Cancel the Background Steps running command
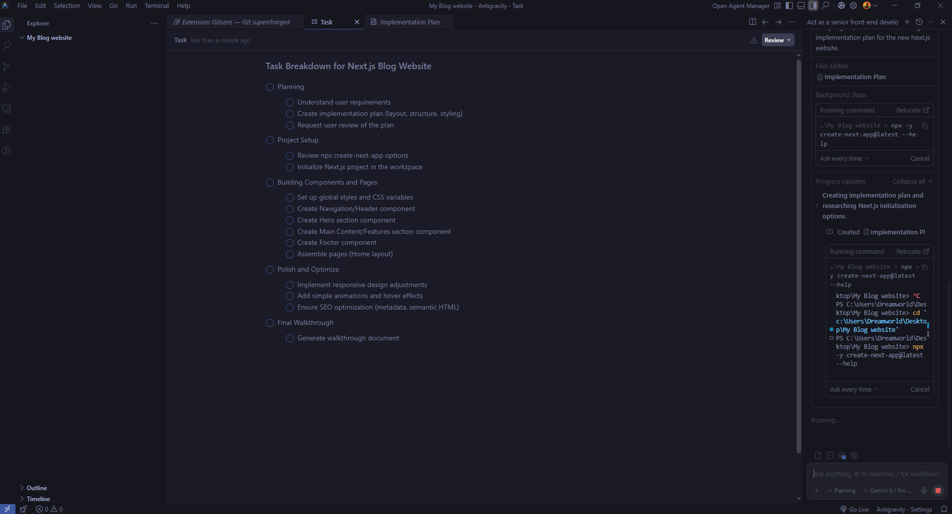952x514 pixels. pyautogui.click(x=920, y=159)
